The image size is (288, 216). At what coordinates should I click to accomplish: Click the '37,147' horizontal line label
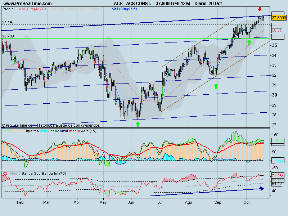(8, 22)
